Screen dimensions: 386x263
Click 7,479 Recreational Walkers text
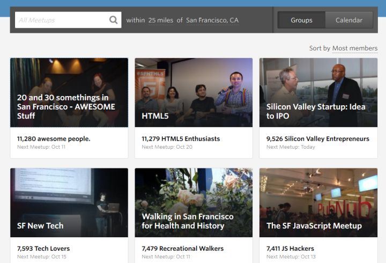(182, 249)
